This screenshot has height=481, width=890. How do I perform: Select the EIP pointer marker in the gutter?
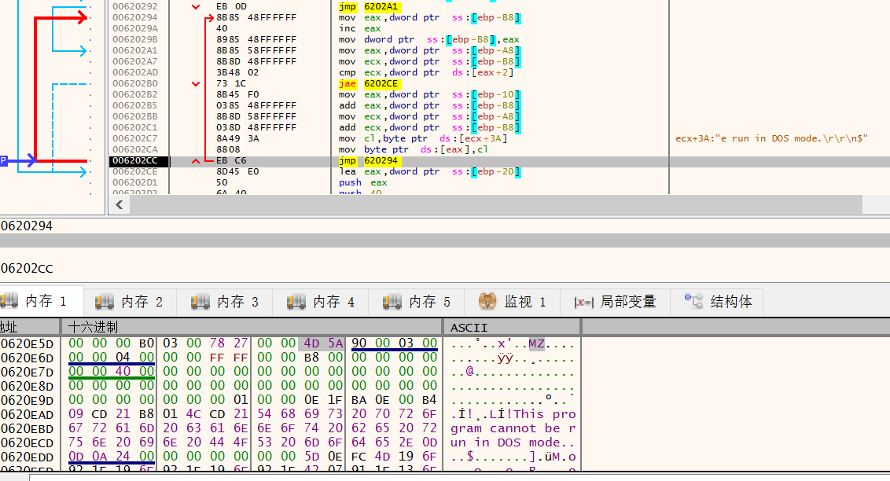[x=3, y=160]
